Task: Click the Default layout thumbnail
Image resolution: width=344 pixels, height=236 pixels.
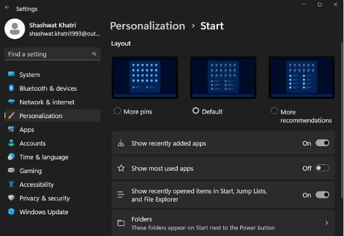Action: [223, 77]
